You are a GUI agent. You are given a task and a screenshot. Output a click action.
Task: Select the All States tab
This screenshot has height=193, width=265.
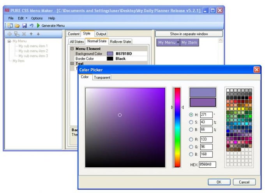[x=77, y=42]
